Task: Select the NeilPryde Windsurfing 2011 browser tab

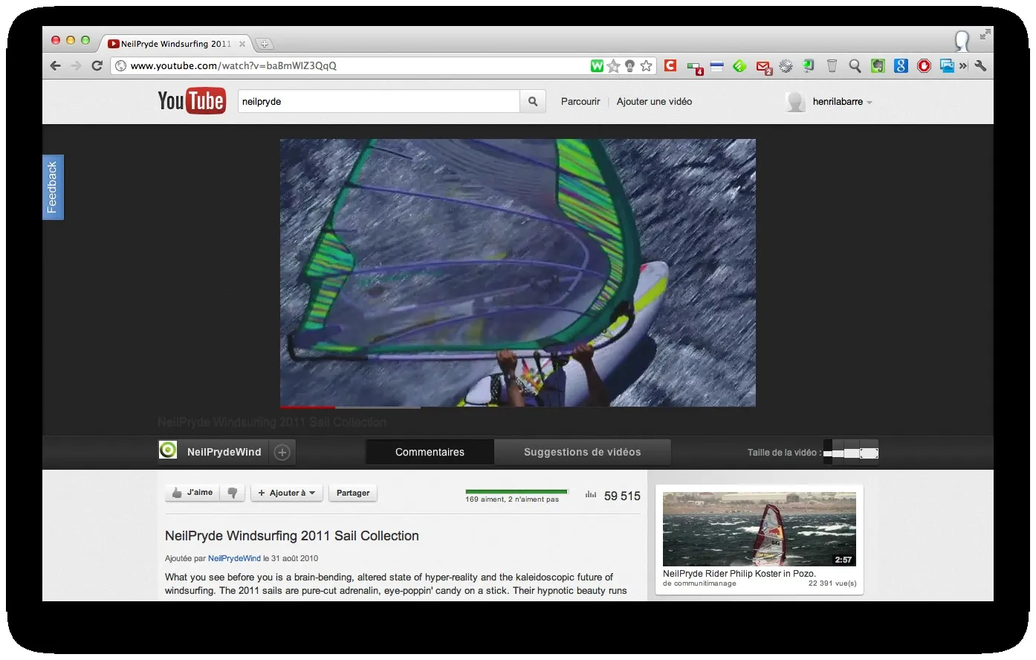Action: (177, 44)
